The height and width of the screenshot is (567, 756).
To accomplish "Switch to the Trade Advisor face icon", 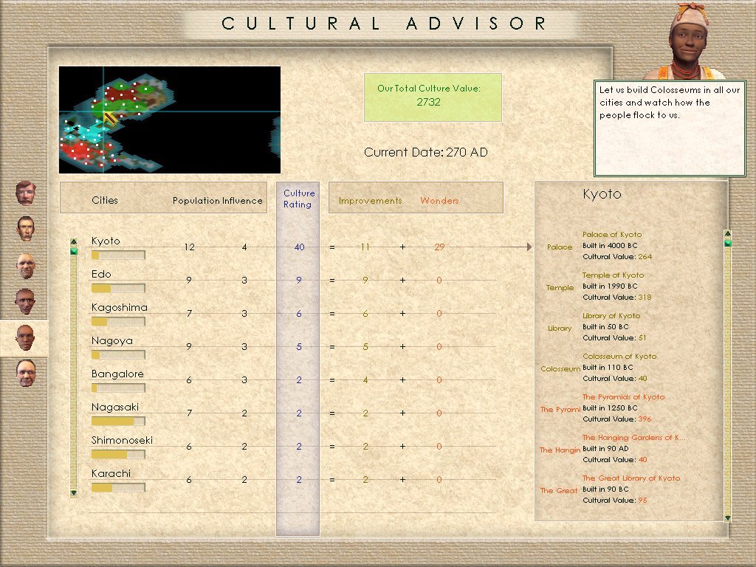I will [26, 229].
